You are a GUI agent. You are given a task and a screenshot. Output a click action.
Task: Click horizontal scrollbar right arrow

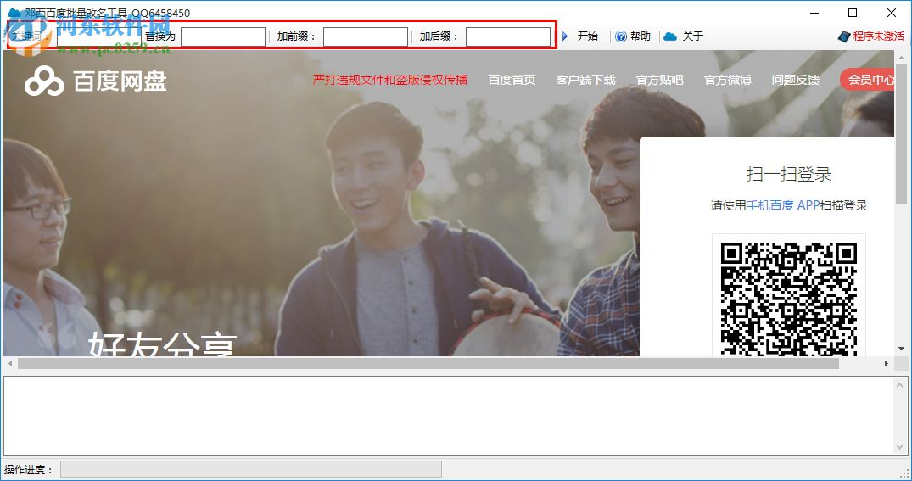click(x=886, y=364)
